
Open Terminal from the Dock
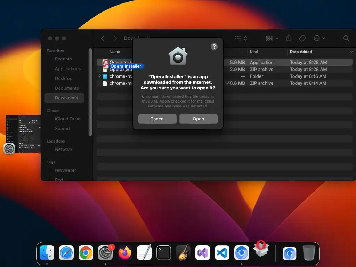(x=164, y=252)
